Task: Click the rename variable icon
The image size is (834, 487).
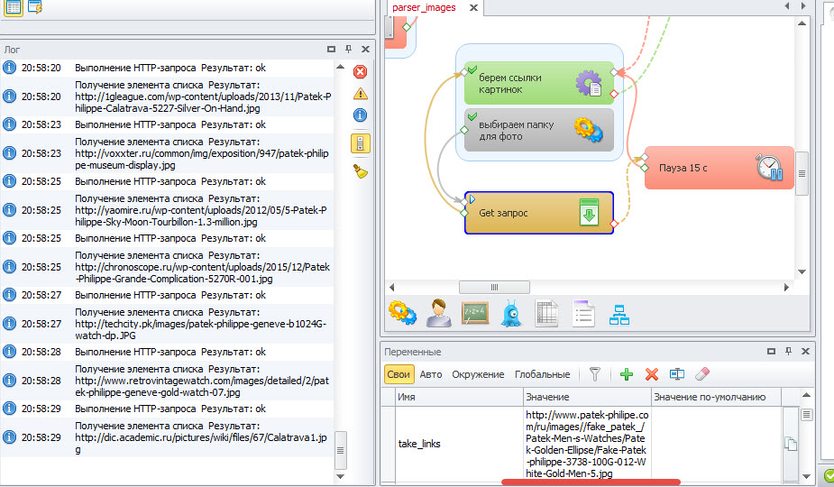Action: coord(676,374)
